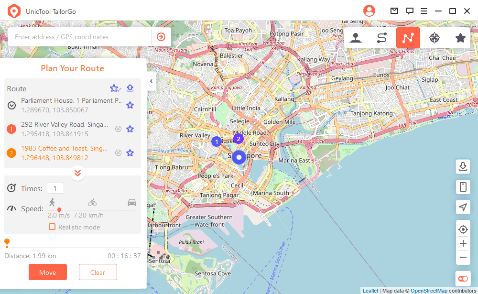The width and height of the screenshot is (478, 294).
Task: Recenter map with the locate target icon
Action: (463, 229)
